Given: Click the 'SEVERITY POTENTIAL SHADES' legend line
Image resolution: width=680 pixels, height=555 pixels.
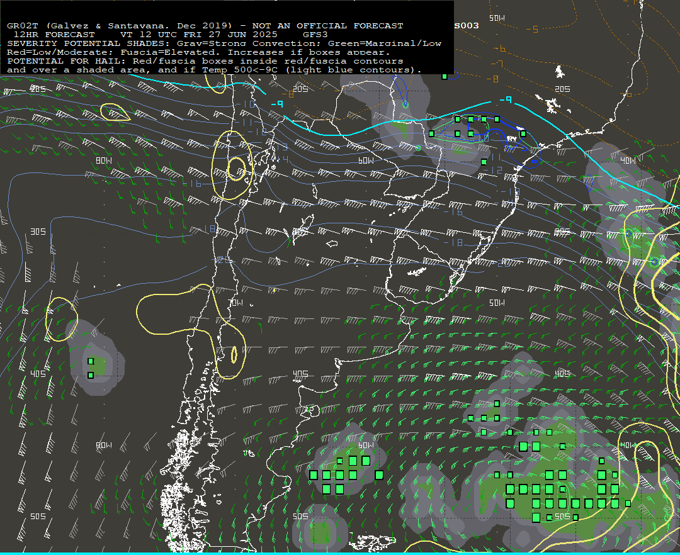Looking at the screenshot, I should (x=224, y=43).
